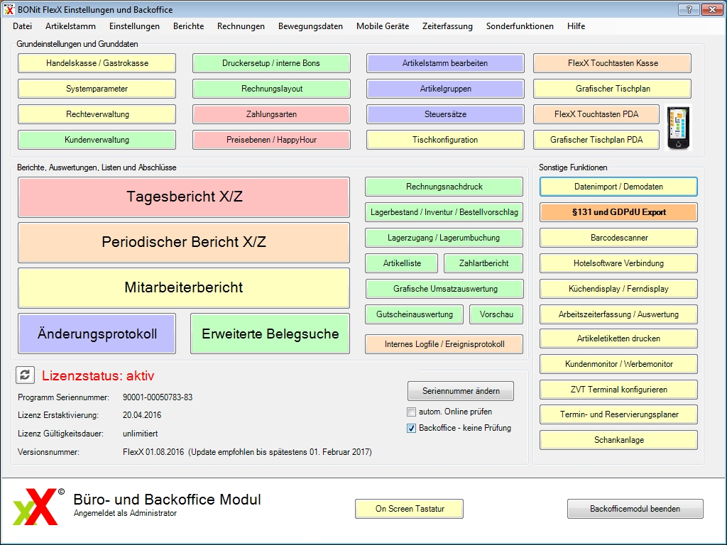
Task: Open Änderungsprotokoll
Action: (x=97, y=334)
